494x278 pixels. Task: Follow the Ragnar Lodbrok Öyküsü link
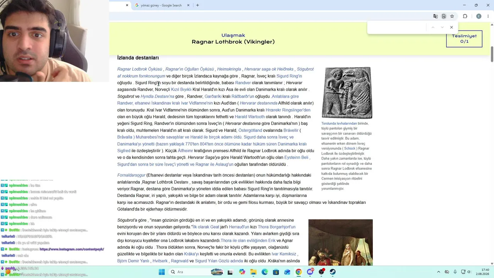click(x=140, y=69)
